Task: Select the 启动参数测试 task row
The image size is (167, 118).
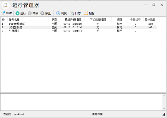Action: click(x=79, y=24)
